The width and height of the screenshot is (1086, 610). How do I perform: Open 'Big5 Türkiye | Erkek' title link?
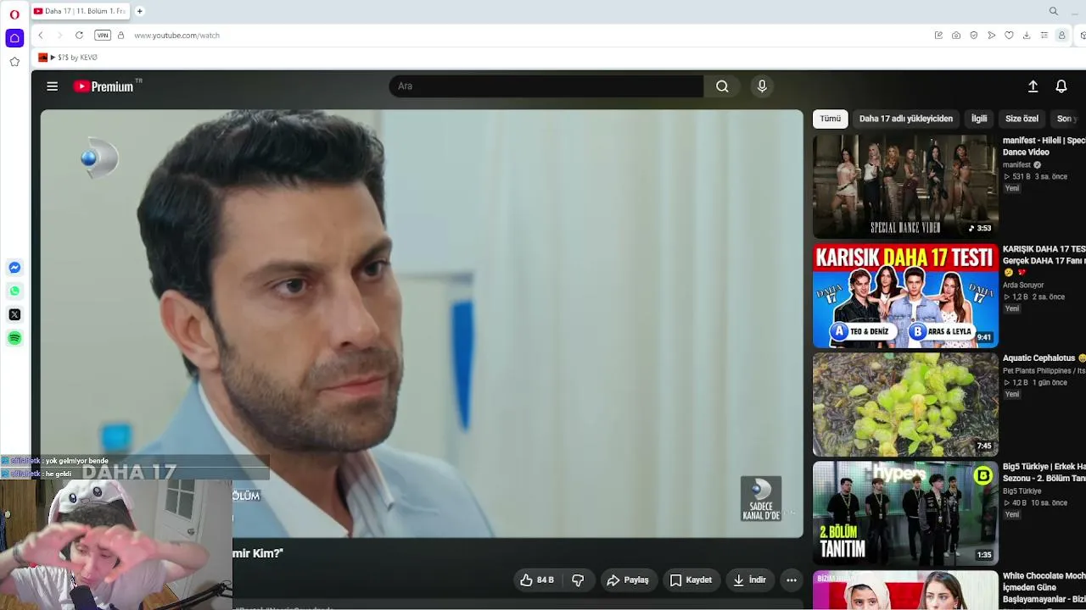[x=1044, y=473]
